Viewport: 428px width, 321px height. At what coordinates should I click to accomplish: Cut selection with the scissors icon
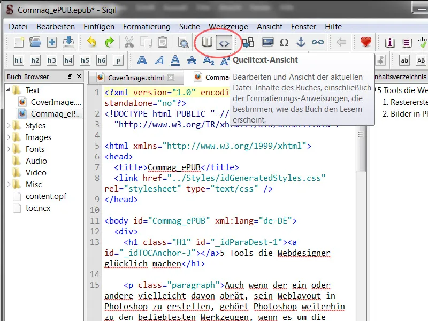129,42
